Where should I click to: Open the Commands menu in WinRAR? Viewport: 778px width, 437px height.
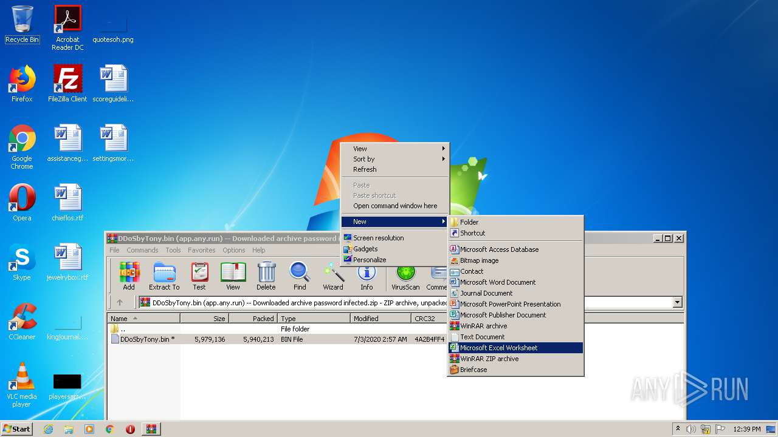pyautogui.click(x=142, y=250)
